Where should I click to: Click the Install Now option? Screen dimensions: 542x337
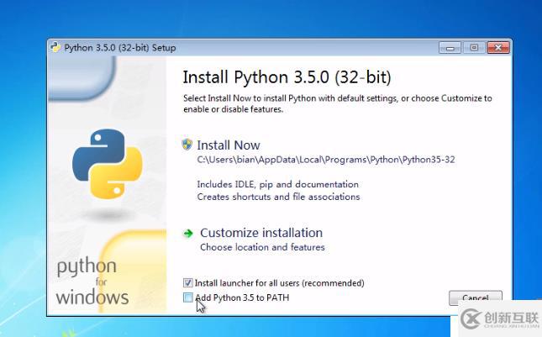tap(228, 145)
